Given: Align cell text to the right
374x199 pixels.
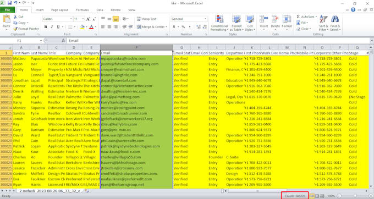Looking at the screenshot, I should coord(116,27).
